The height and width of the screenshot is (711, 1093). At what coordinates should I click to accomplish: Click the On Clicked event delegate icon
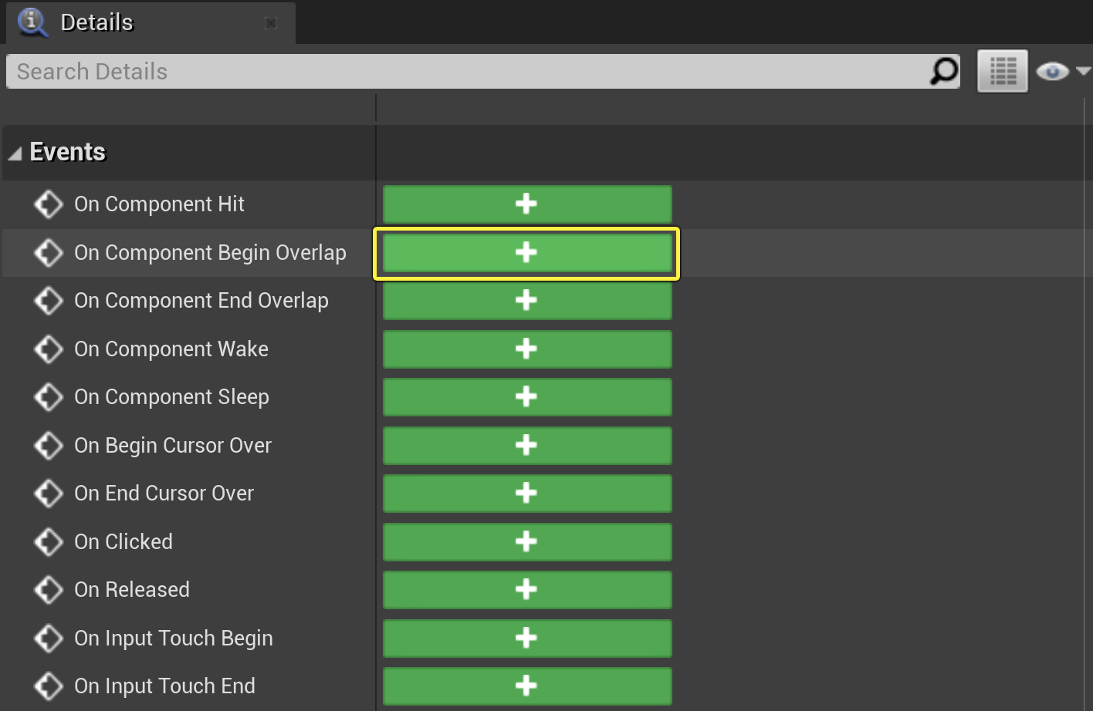49,542
